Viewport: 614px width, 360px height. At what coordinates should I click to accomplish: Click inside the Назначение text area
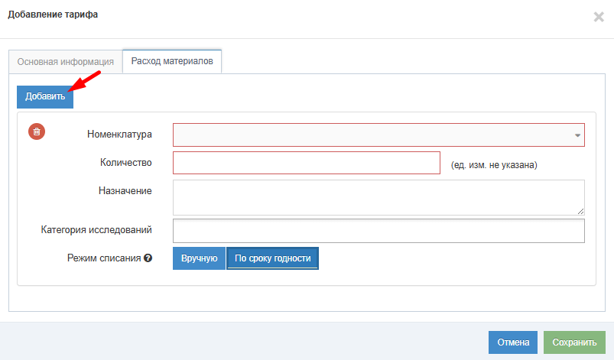click(378, 197)
